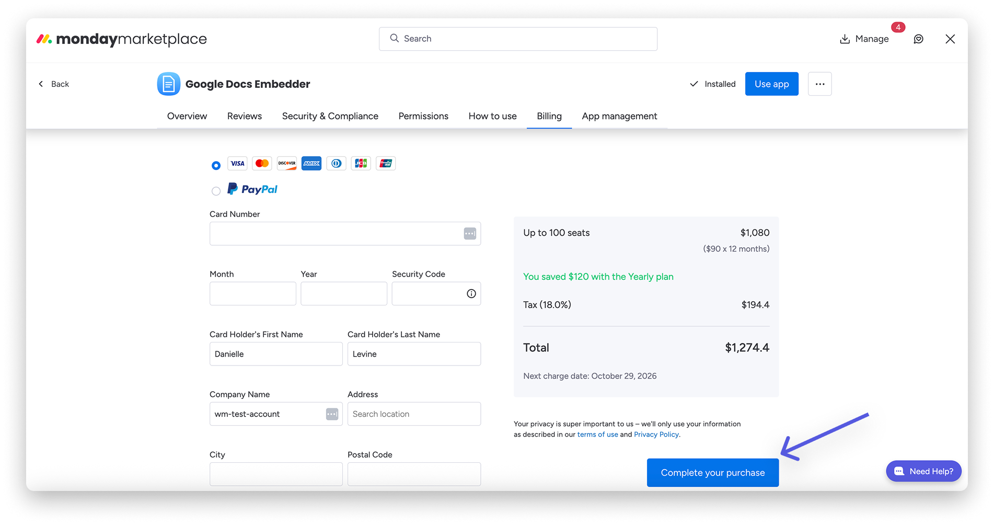Click the Visa card icon
This screenshot has height=525, width=994.
pyautogui.click(x=237, y=163)
